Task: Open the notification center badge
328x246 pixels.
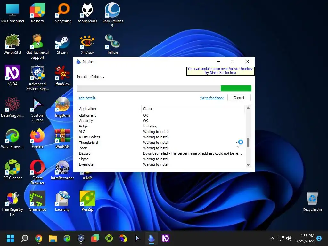Action: tap(319, 238)
